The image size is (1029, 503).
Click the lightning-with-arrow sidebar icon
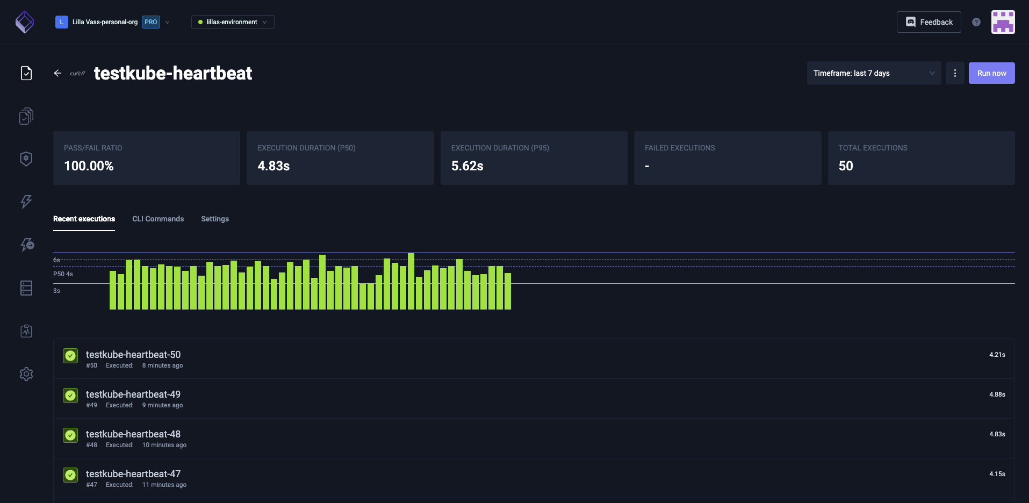point(27,245)
